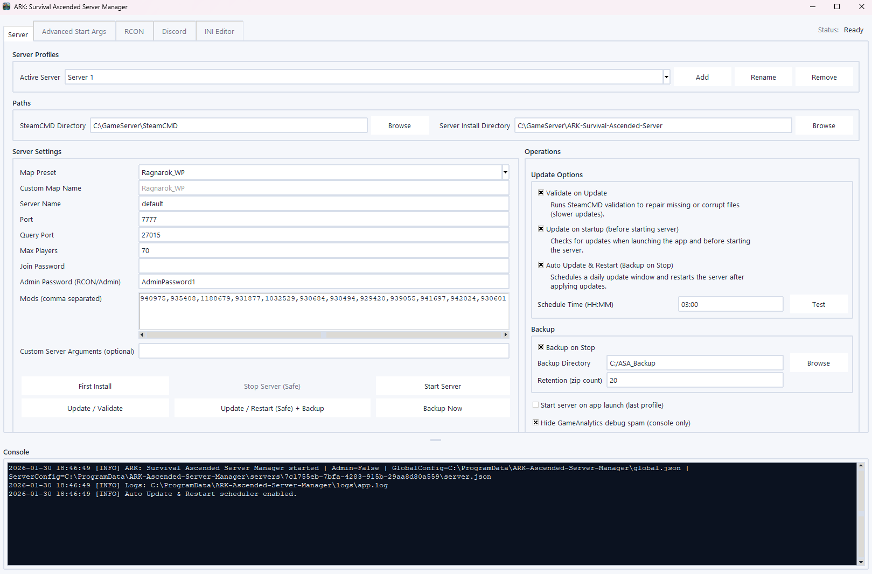Click the console scrollbar up arrow
Screen dimensions: 872x574
point(861,466)
